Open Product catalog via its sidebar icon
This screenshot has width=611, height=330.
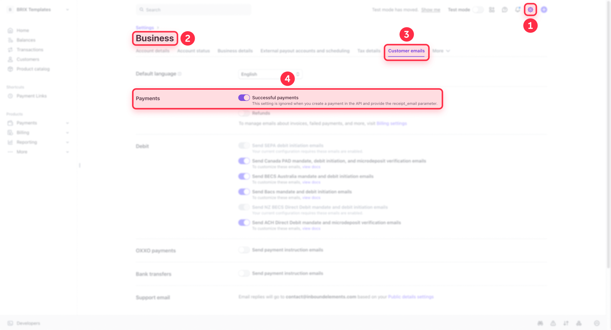coord(11,69)
